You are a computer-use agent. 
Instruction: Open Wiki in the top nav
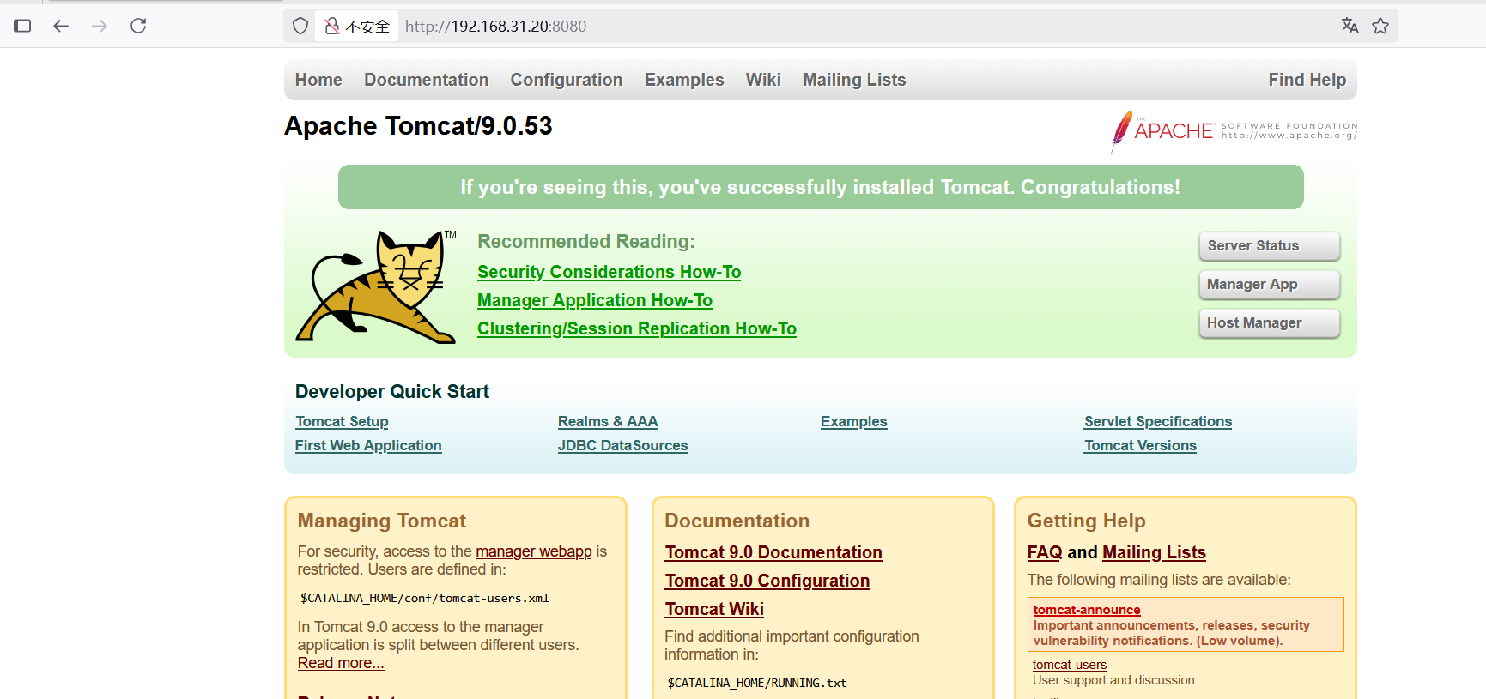(763, 80)
